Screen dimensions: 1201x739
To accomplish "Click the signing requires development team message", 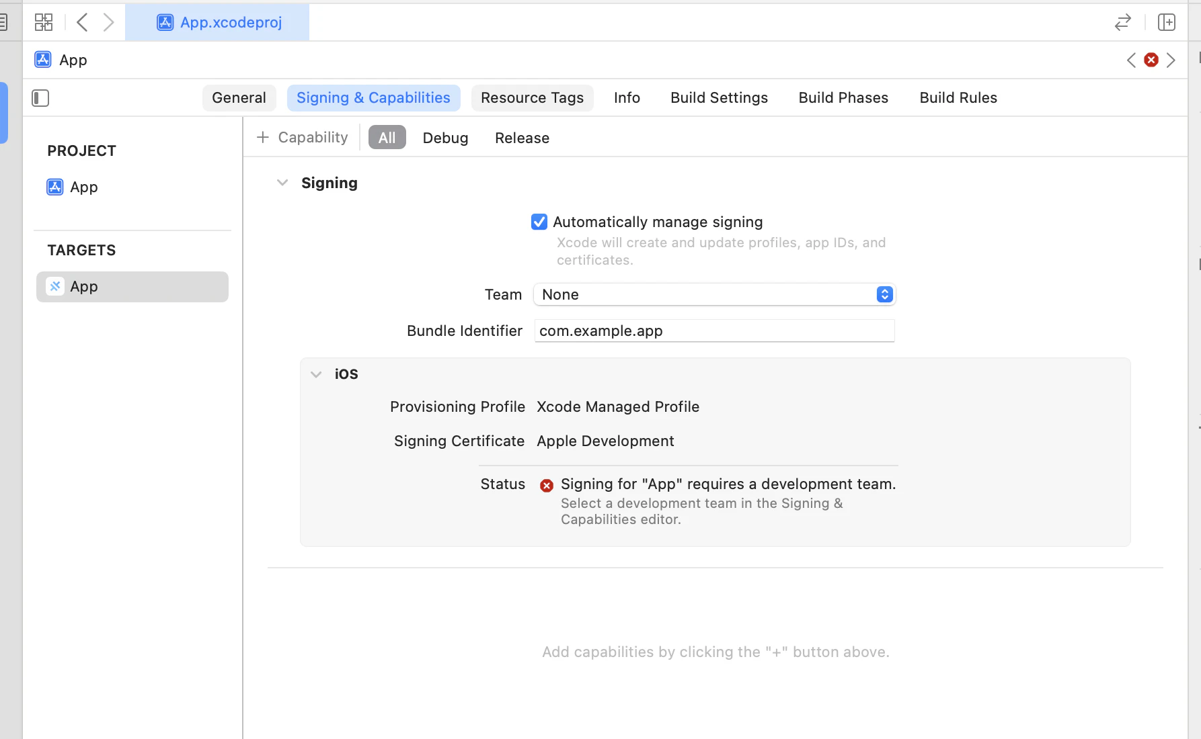I will coord(728,484).
